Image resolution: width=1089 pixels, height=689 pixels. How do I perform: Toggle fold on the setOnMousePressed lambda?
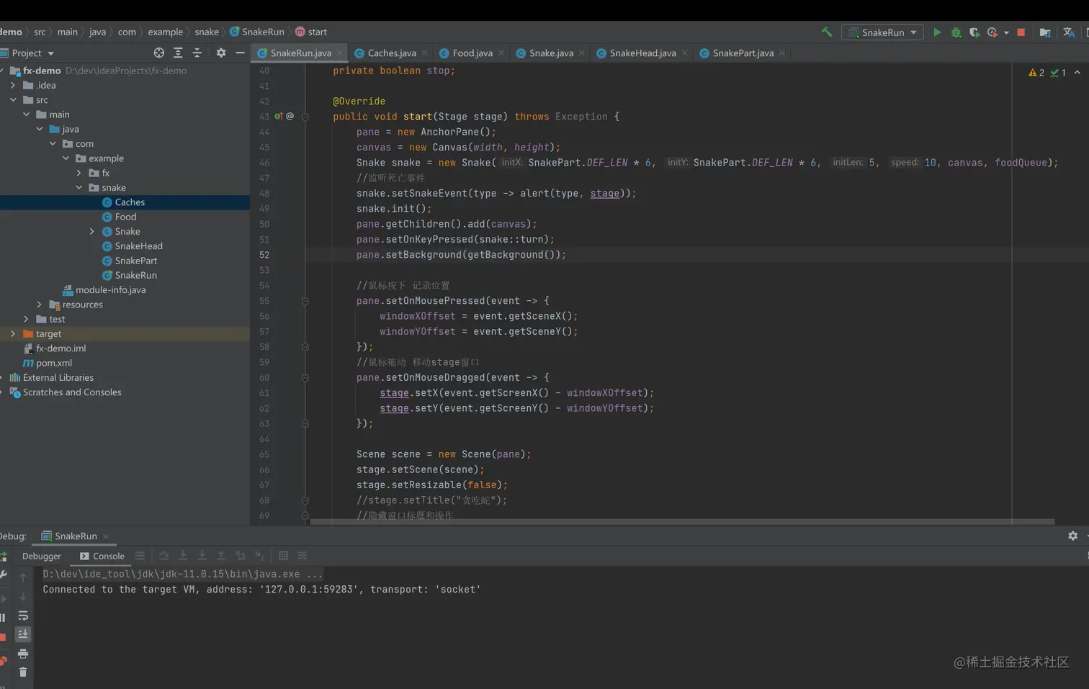(x=305, y=301)
